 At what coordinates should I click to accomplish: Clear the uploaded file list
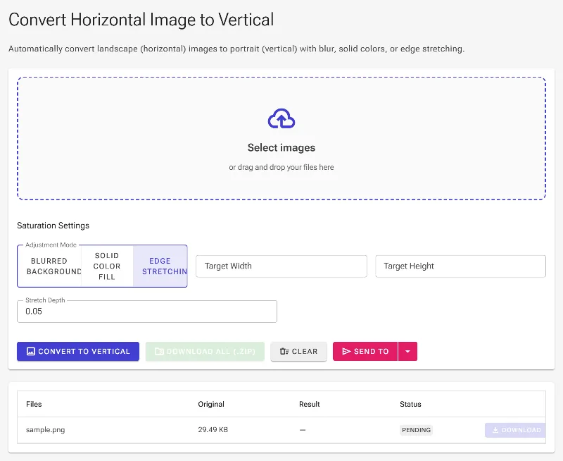298,351
